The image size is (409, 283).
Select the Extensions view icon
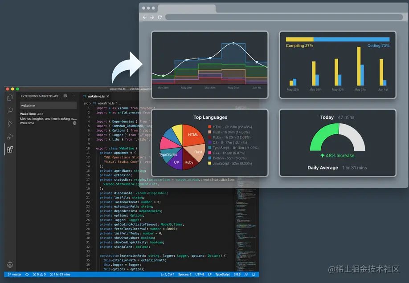point(10,150)
